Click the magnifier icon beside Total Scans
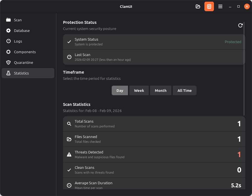 [x=69, y=124]
